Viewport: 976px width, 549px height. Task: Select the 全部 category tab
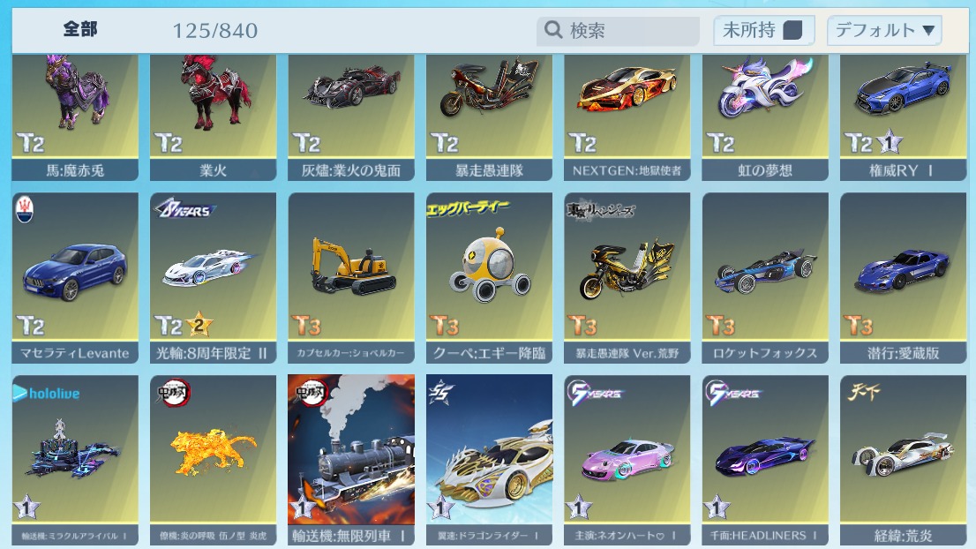80,29
